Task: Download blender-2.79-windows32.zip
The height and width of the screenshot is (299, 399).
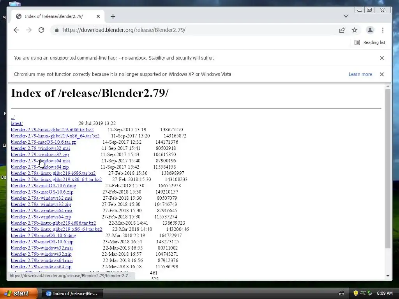Action: pos(40,155)
